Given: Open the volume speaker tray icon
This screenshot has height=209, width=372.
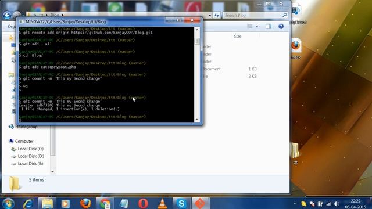Looking at the screenshot, I should coord(337,204).
